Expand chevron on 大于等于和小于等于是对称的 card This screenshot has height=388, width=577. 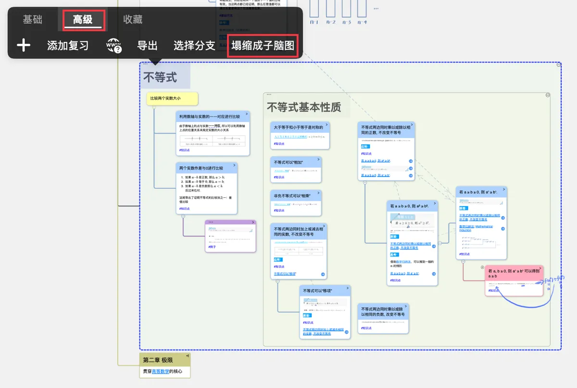[326, 124]
